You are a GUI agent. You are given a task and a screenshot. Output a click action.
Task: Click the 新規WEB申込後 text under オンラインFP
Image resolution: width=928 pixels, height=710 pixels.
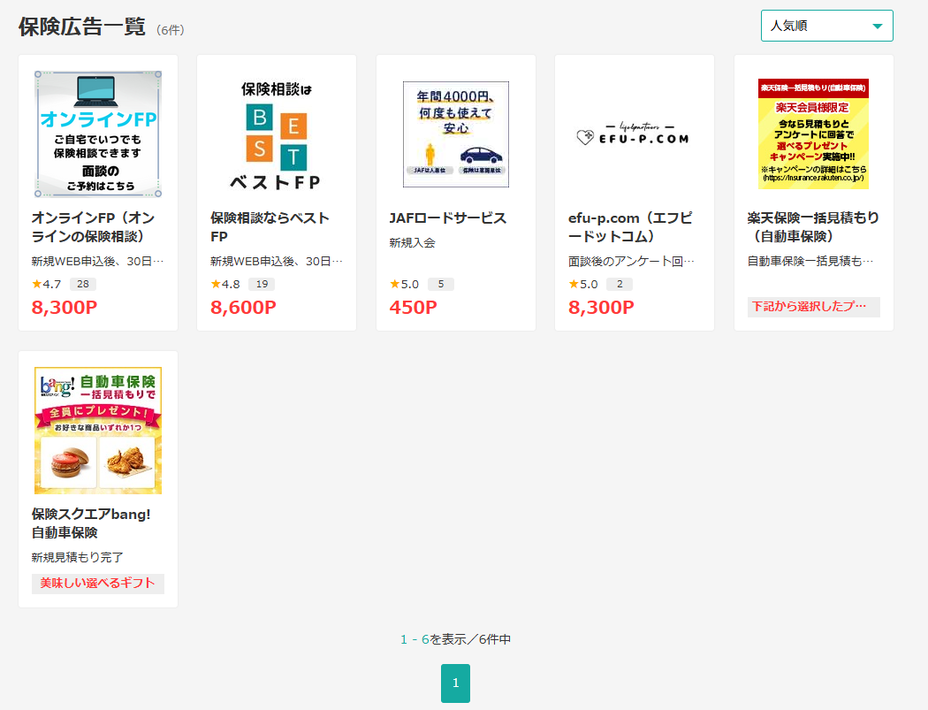click(97, 261)
